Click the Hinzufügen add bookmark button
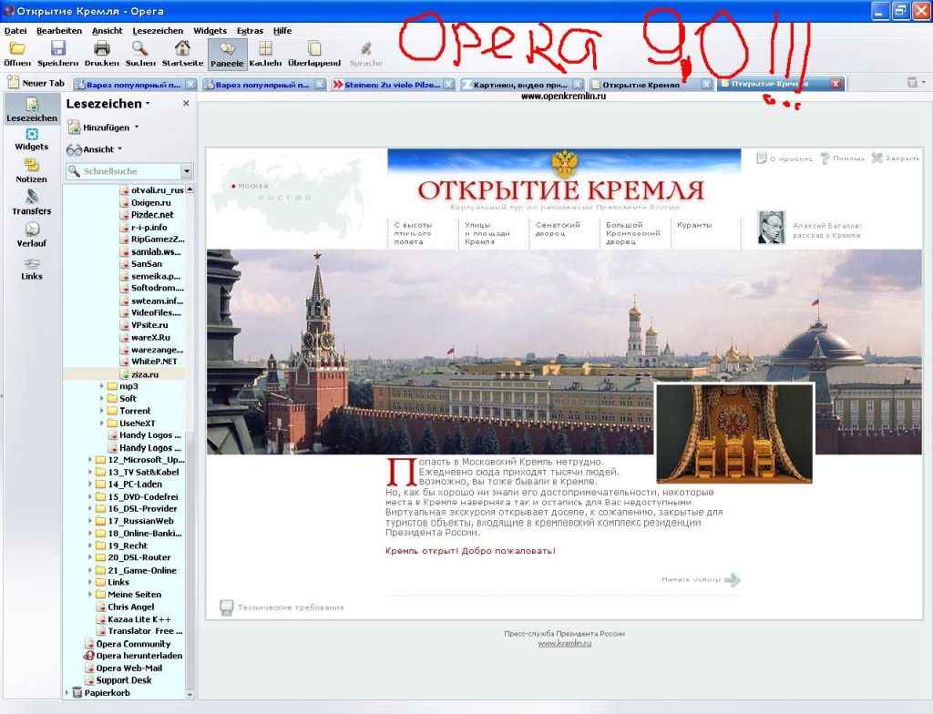Image resolution: width=933 pixels, height=714 pixels. pyautogui.click(x=103, y=127)
